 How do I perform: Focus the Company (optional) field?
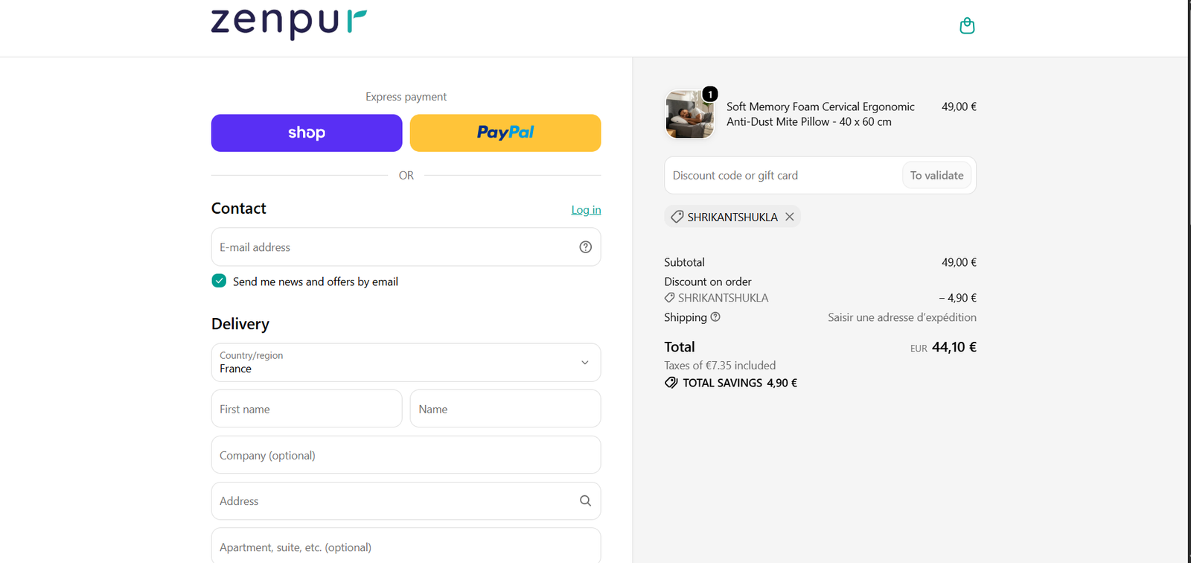pyautogui.click(x=406, y=455)
